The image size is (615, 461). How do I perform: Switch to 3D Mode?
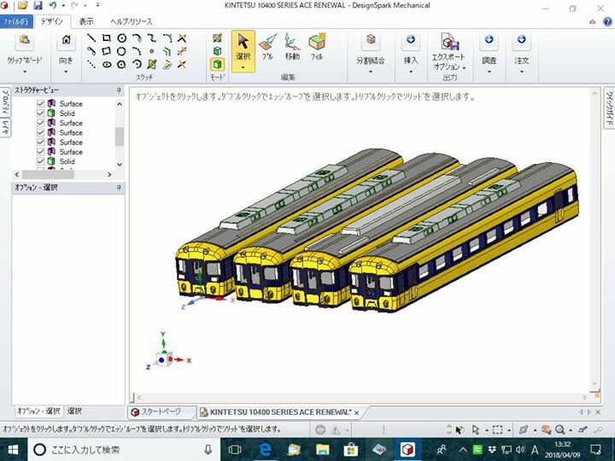[x=217, y=64]
